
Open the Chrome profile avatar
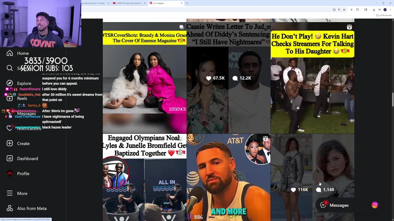click(385, 10)
